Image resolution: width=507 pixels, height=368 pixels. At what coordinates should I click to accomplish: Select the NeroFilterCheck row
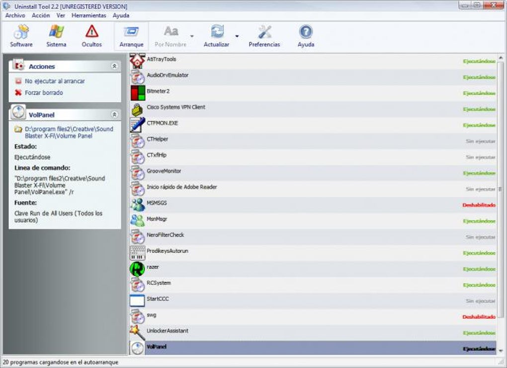313,237
